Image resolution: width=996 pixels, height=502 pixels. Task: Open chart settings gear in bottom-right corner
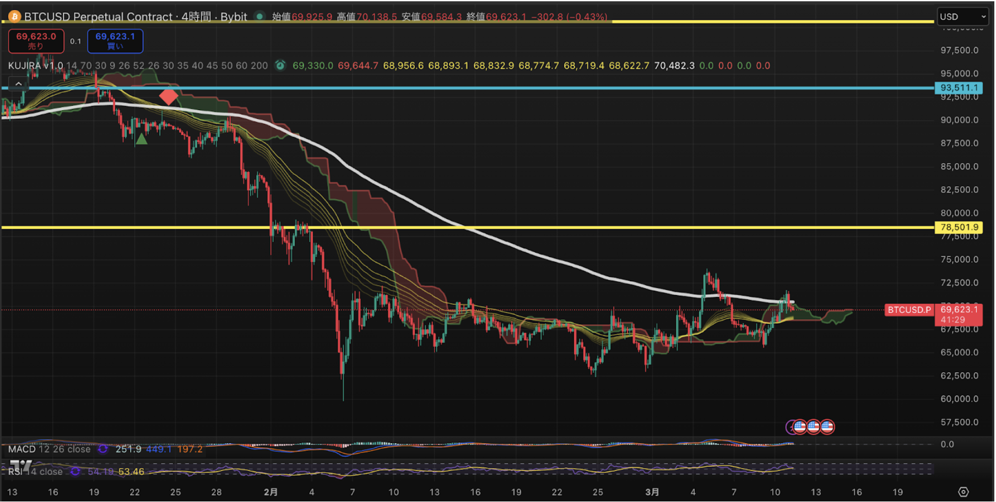point(963,492)
